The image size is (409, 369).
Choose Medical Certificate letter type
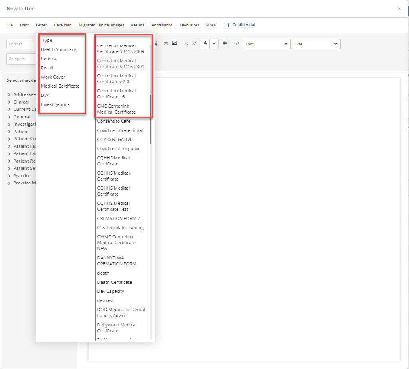pos(60,86)
